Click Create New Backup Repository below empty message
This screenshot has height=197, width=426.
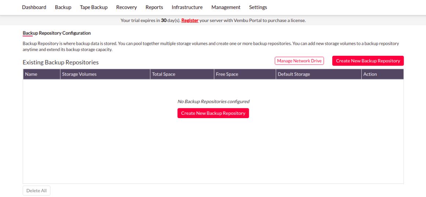tap(213, 113)
